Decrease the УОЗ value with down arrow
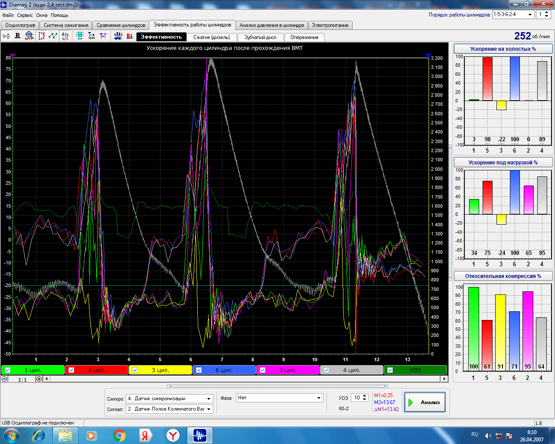 (x=365, y=400)
